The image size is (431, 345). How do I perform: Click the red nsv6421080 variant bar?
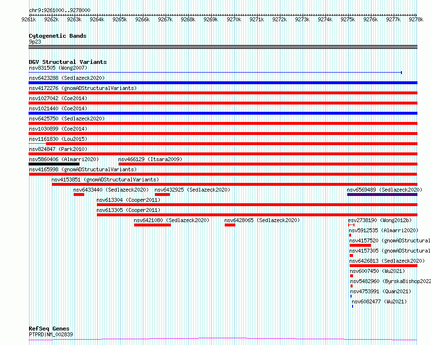click(153, 225)
